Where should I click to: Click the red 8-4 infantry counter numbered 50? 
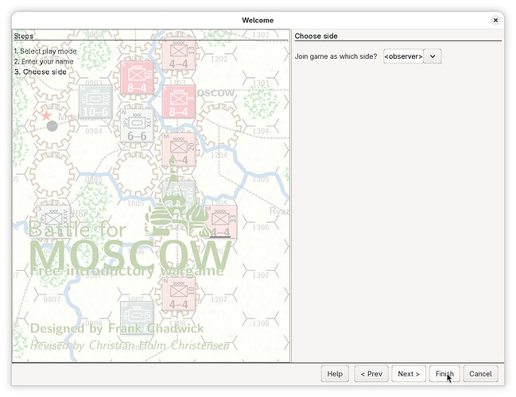(137, 77)
